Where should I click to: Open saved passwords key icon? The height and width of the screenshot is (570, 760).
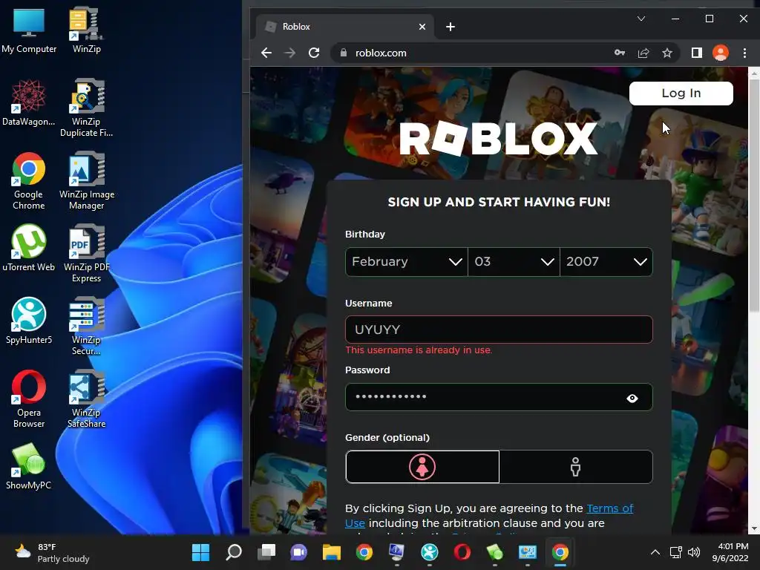pyautogui.click(x=620, y=53)
